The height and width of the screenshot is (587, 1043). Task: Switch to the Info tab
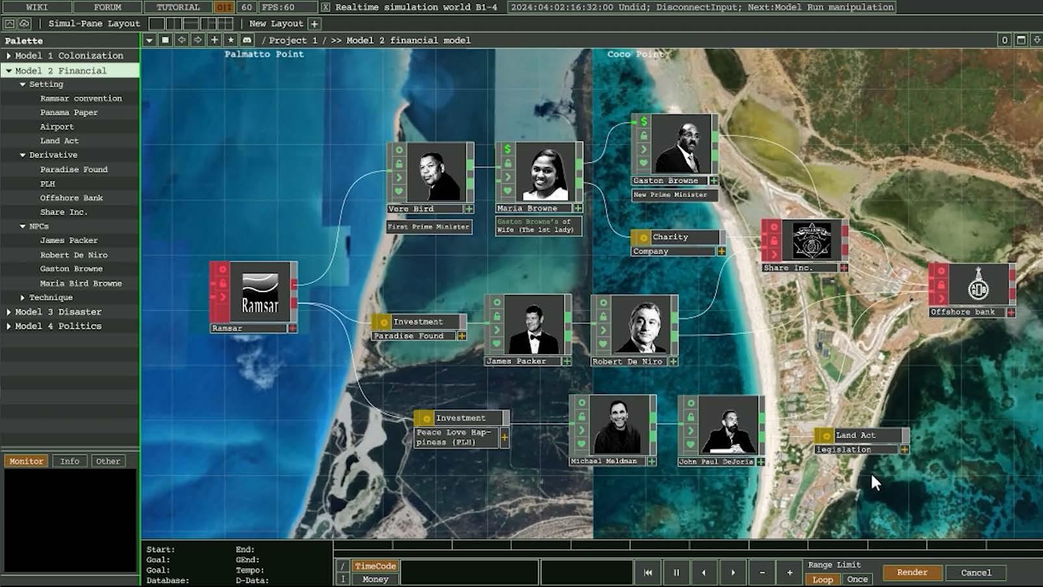tap(69, 461)
